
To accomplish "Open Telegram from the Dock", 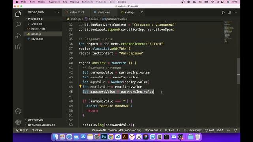I will click(153, 137).
